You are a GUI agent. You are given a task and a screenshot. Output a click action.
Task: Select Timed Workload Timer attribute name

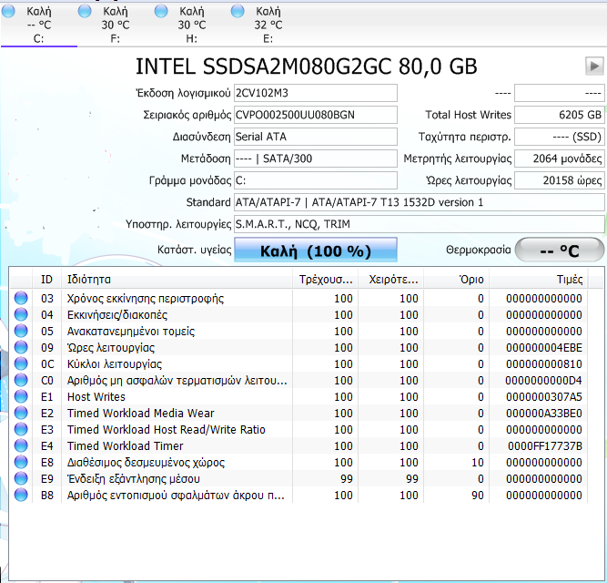125,445
